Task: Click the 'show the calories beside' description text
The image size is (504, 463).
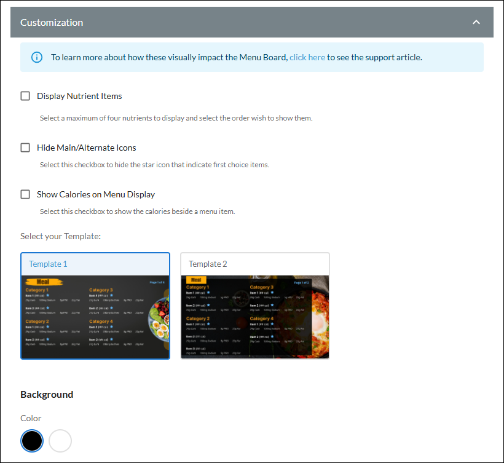Action: click(x=138, y=212)
